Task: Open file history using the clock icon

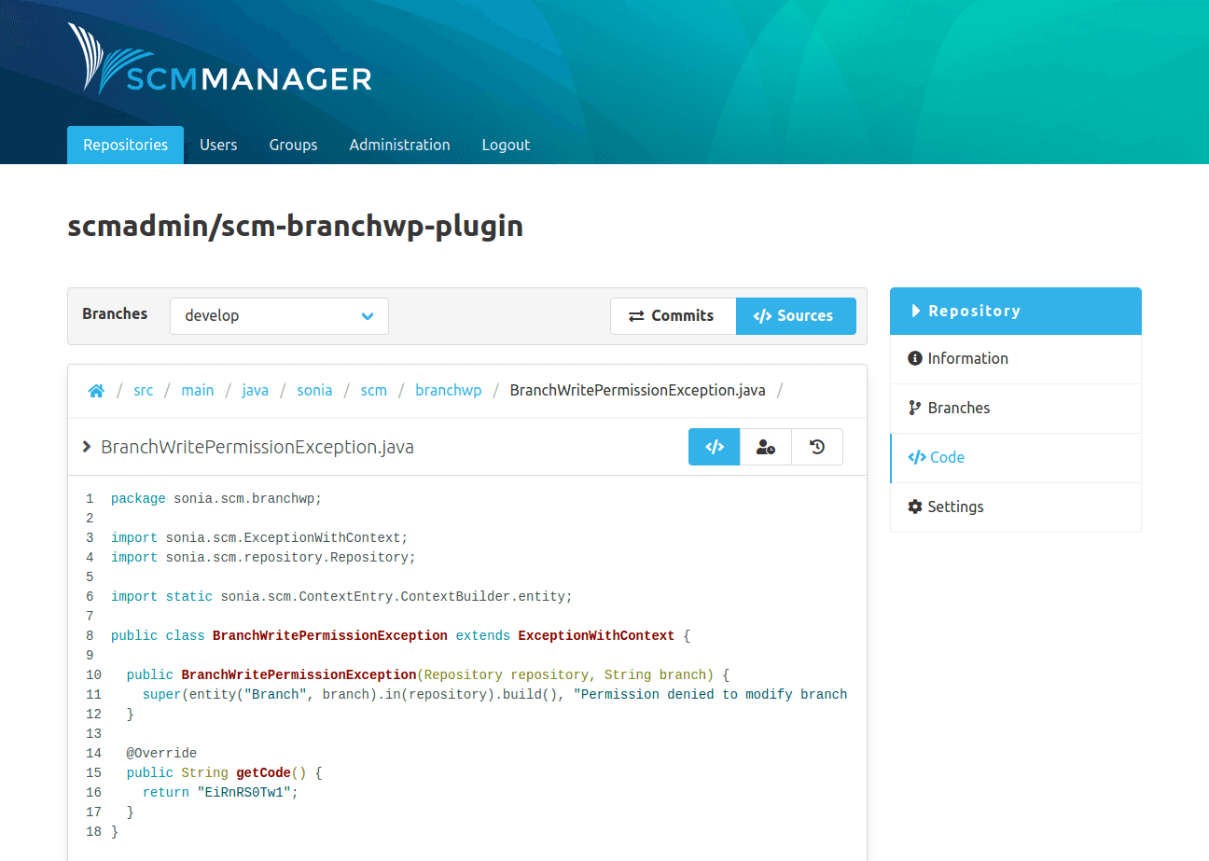Action: click(816, 447)
